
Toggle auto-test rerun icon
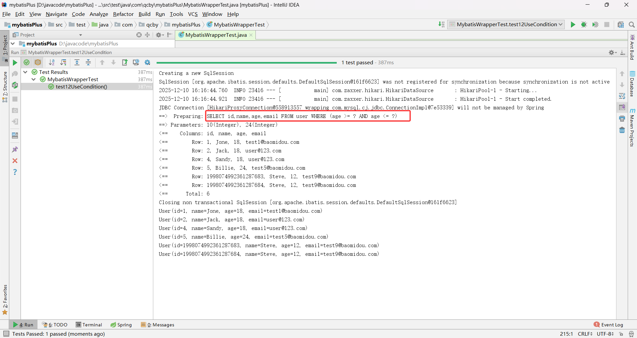point(15,85)
